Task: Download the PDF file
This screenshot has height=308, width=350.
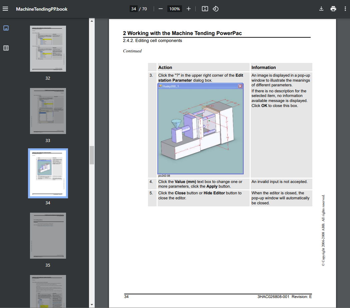Action: click(x=321, y=9)
